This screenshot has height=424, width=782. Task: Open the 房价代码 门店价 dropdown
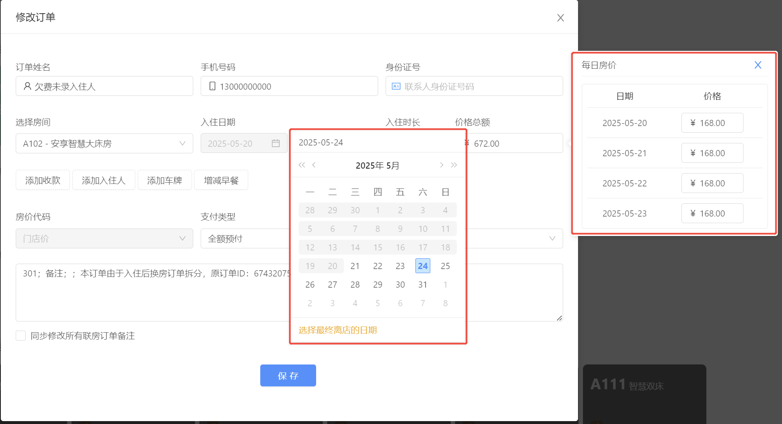[x=104, y=238]
